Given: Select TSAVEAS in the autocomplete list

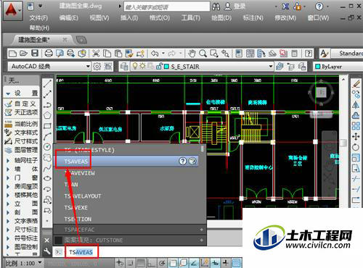Looking at the screenshot, I should point(126,161).
